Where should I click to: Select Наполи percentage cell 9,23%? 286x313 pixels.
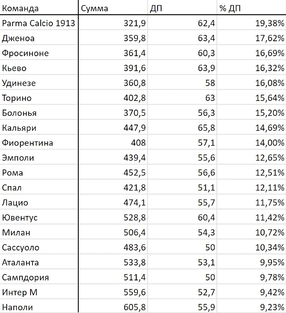[x=252, y=307]
